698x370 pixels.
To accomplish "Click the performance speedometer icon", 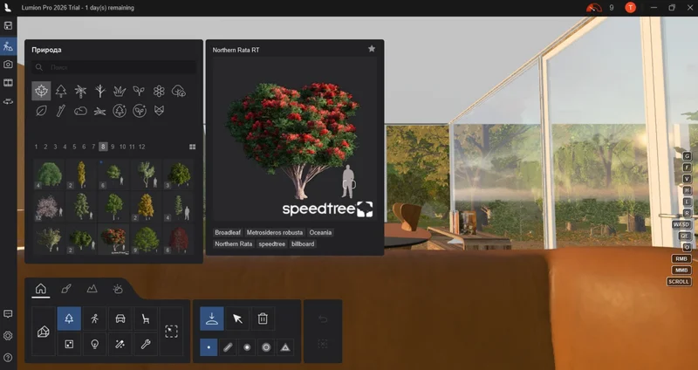I will coord(594,8).
